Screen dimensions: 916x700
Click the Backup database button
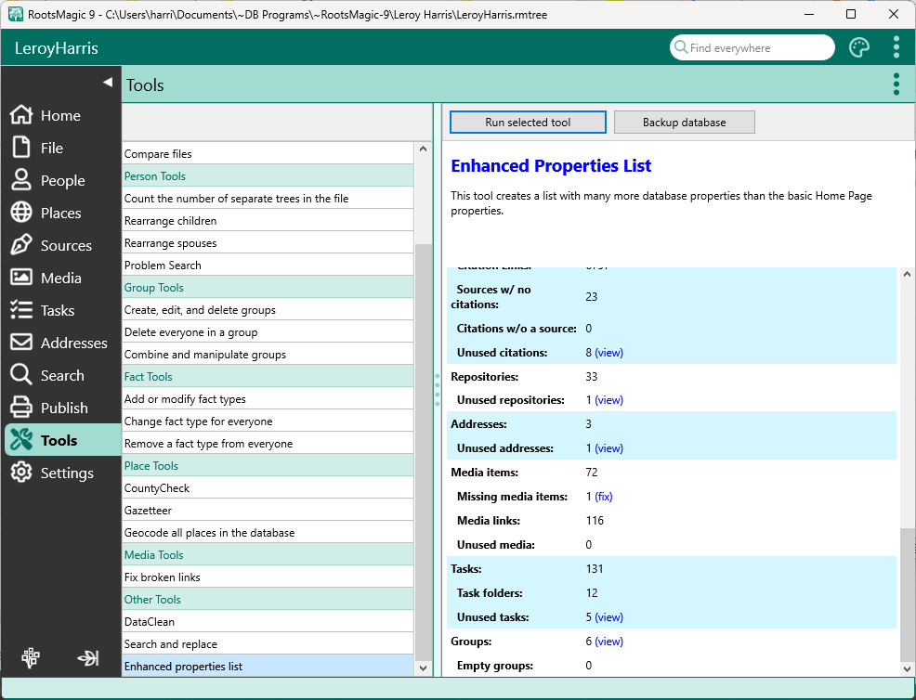coord(684,123)
